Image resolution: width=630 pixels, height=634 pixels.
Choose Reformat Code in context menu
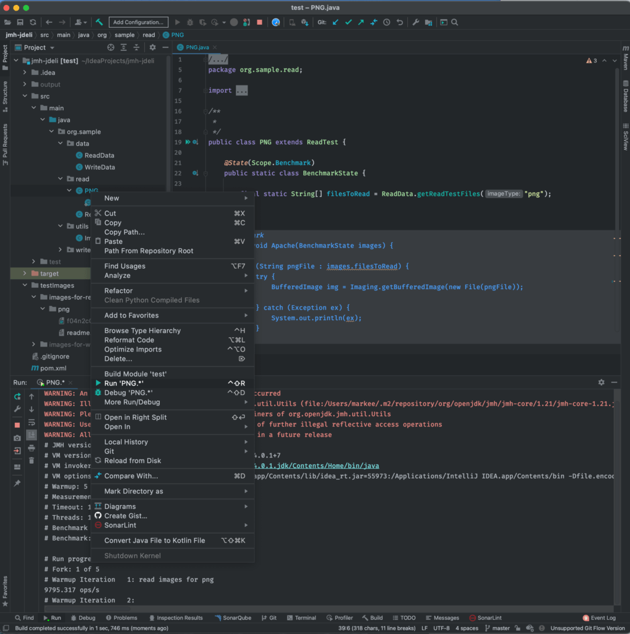129,340
